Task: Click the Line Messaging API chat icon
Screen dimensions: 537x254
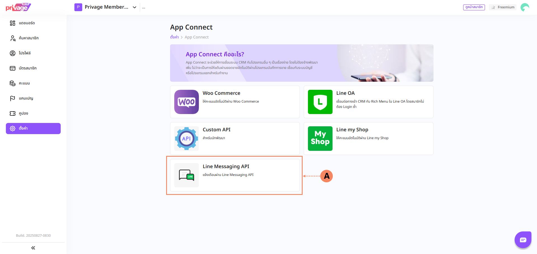Action: (186, 175)
